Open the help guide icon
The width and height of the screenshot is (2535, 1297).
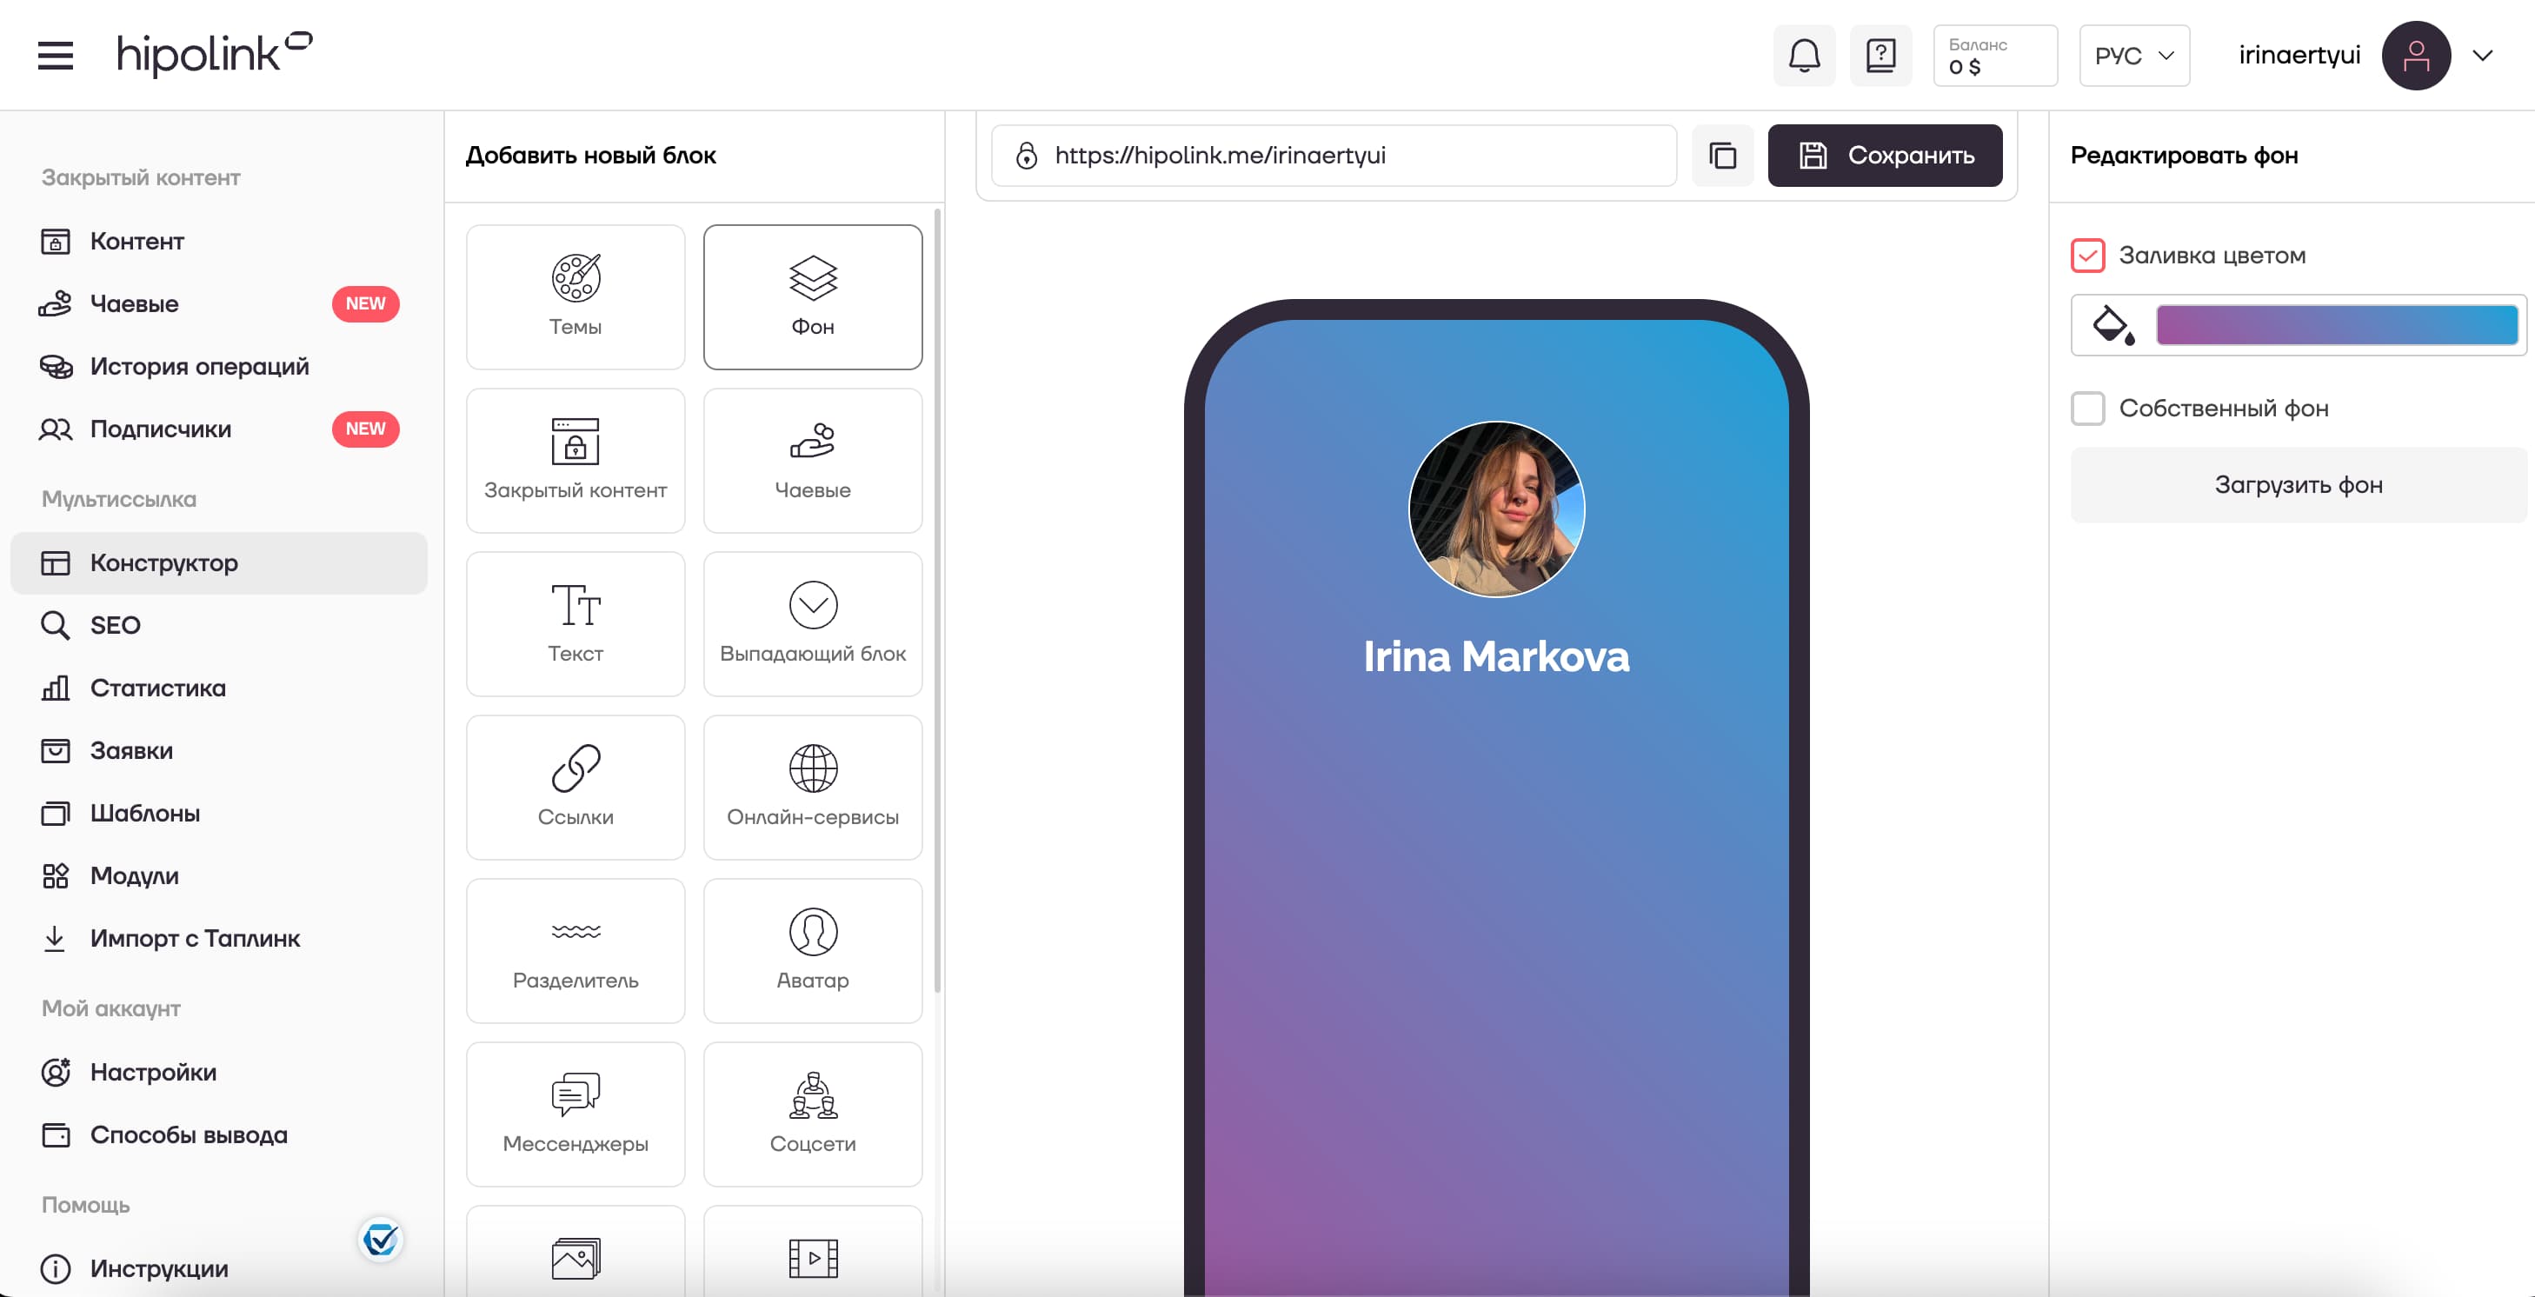click(1880, 55)
